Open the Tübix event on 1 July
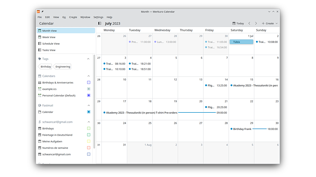 (x=241, y=42)
